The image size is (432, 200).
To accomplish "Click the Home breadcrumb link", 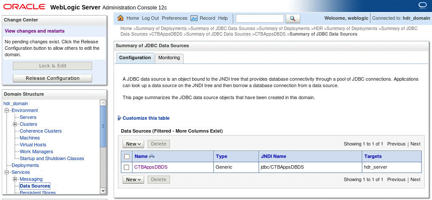I will pyautogui.click(x=126, y=29).
